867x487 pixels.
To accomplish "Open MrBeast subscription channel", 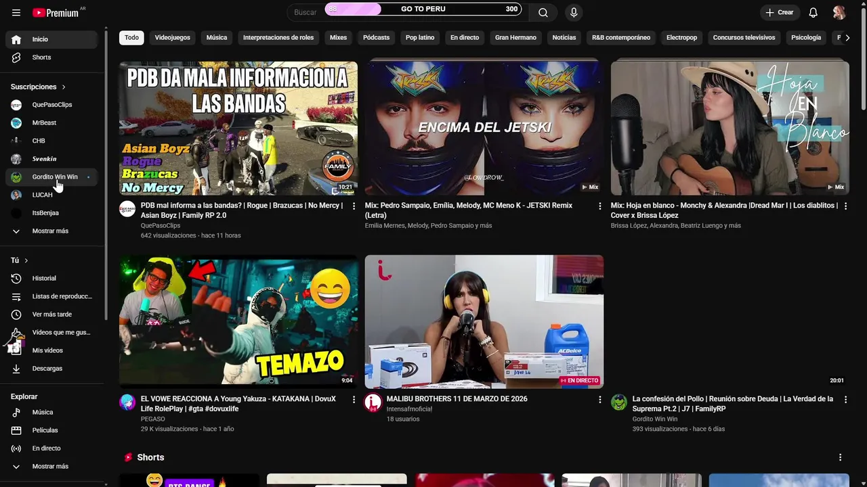I will coord(51,123).
